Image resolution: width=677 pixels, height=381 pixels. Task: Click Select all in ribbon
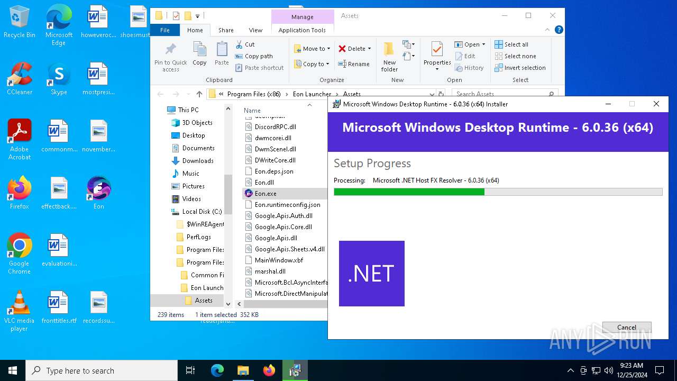pyautogui.click(x=511, y=44)
